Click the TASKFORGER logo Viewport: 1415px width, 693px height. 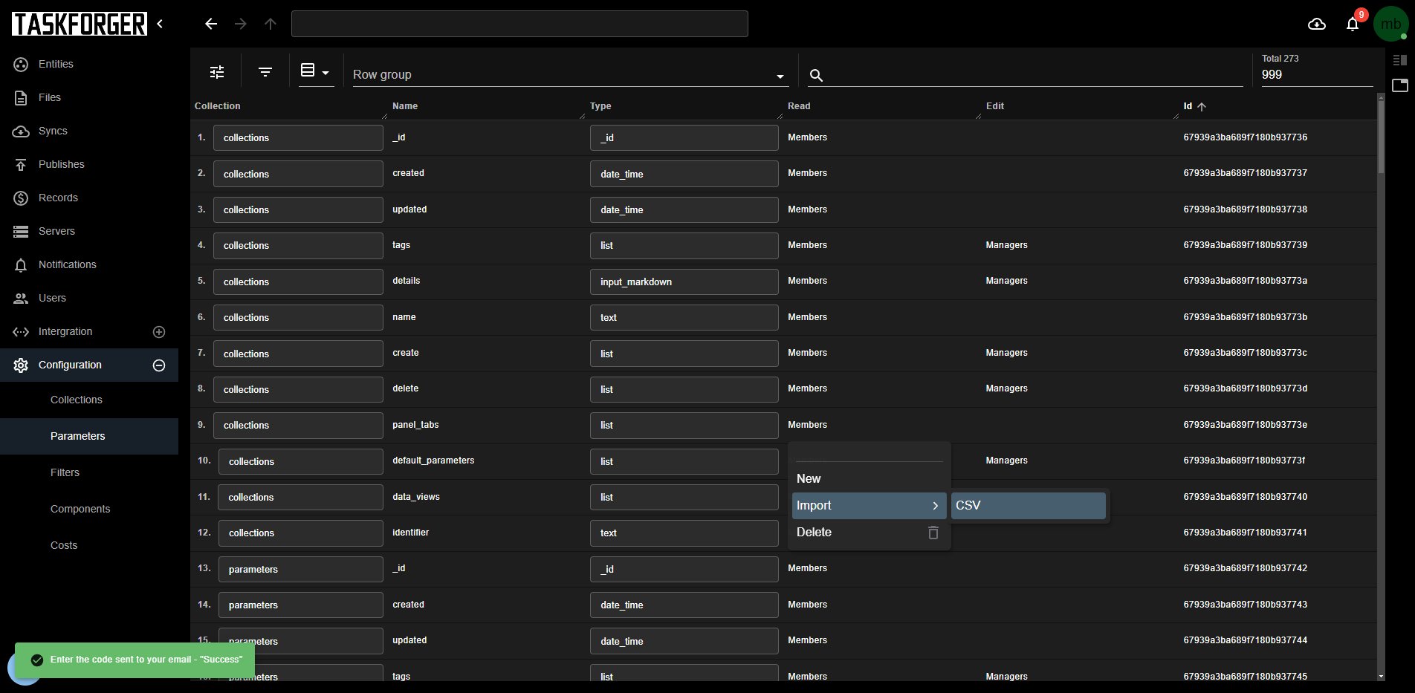pyautogui.click(x=80, y=24)
